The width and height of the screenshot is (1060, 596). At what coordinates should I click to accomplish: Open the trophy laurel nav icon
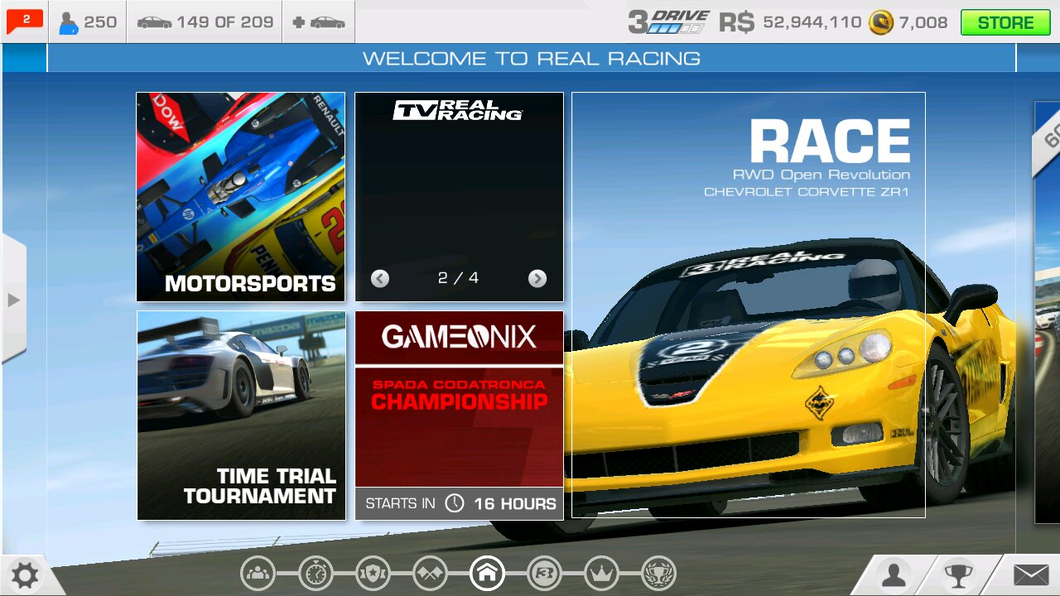point(658,572)
